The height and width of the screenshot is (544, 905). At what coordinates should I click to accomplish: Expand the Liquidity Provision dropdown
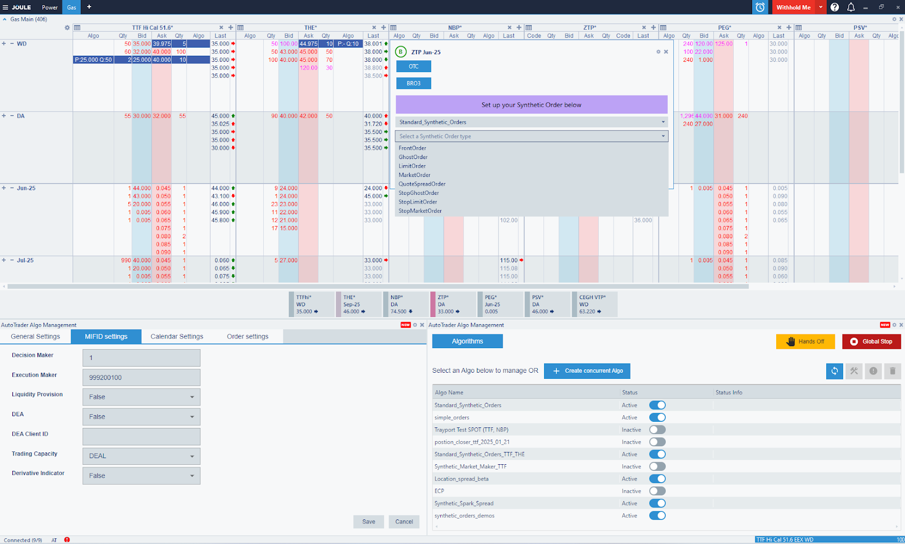coord(141,397)
